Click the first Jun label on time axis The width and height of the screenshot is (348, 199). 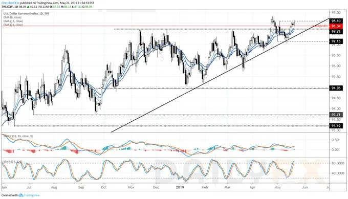4,187
